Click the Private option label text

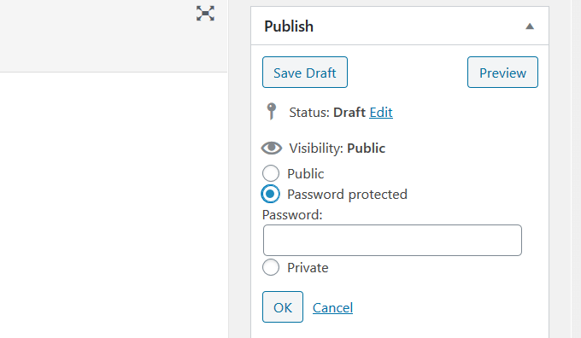[308, 268]
